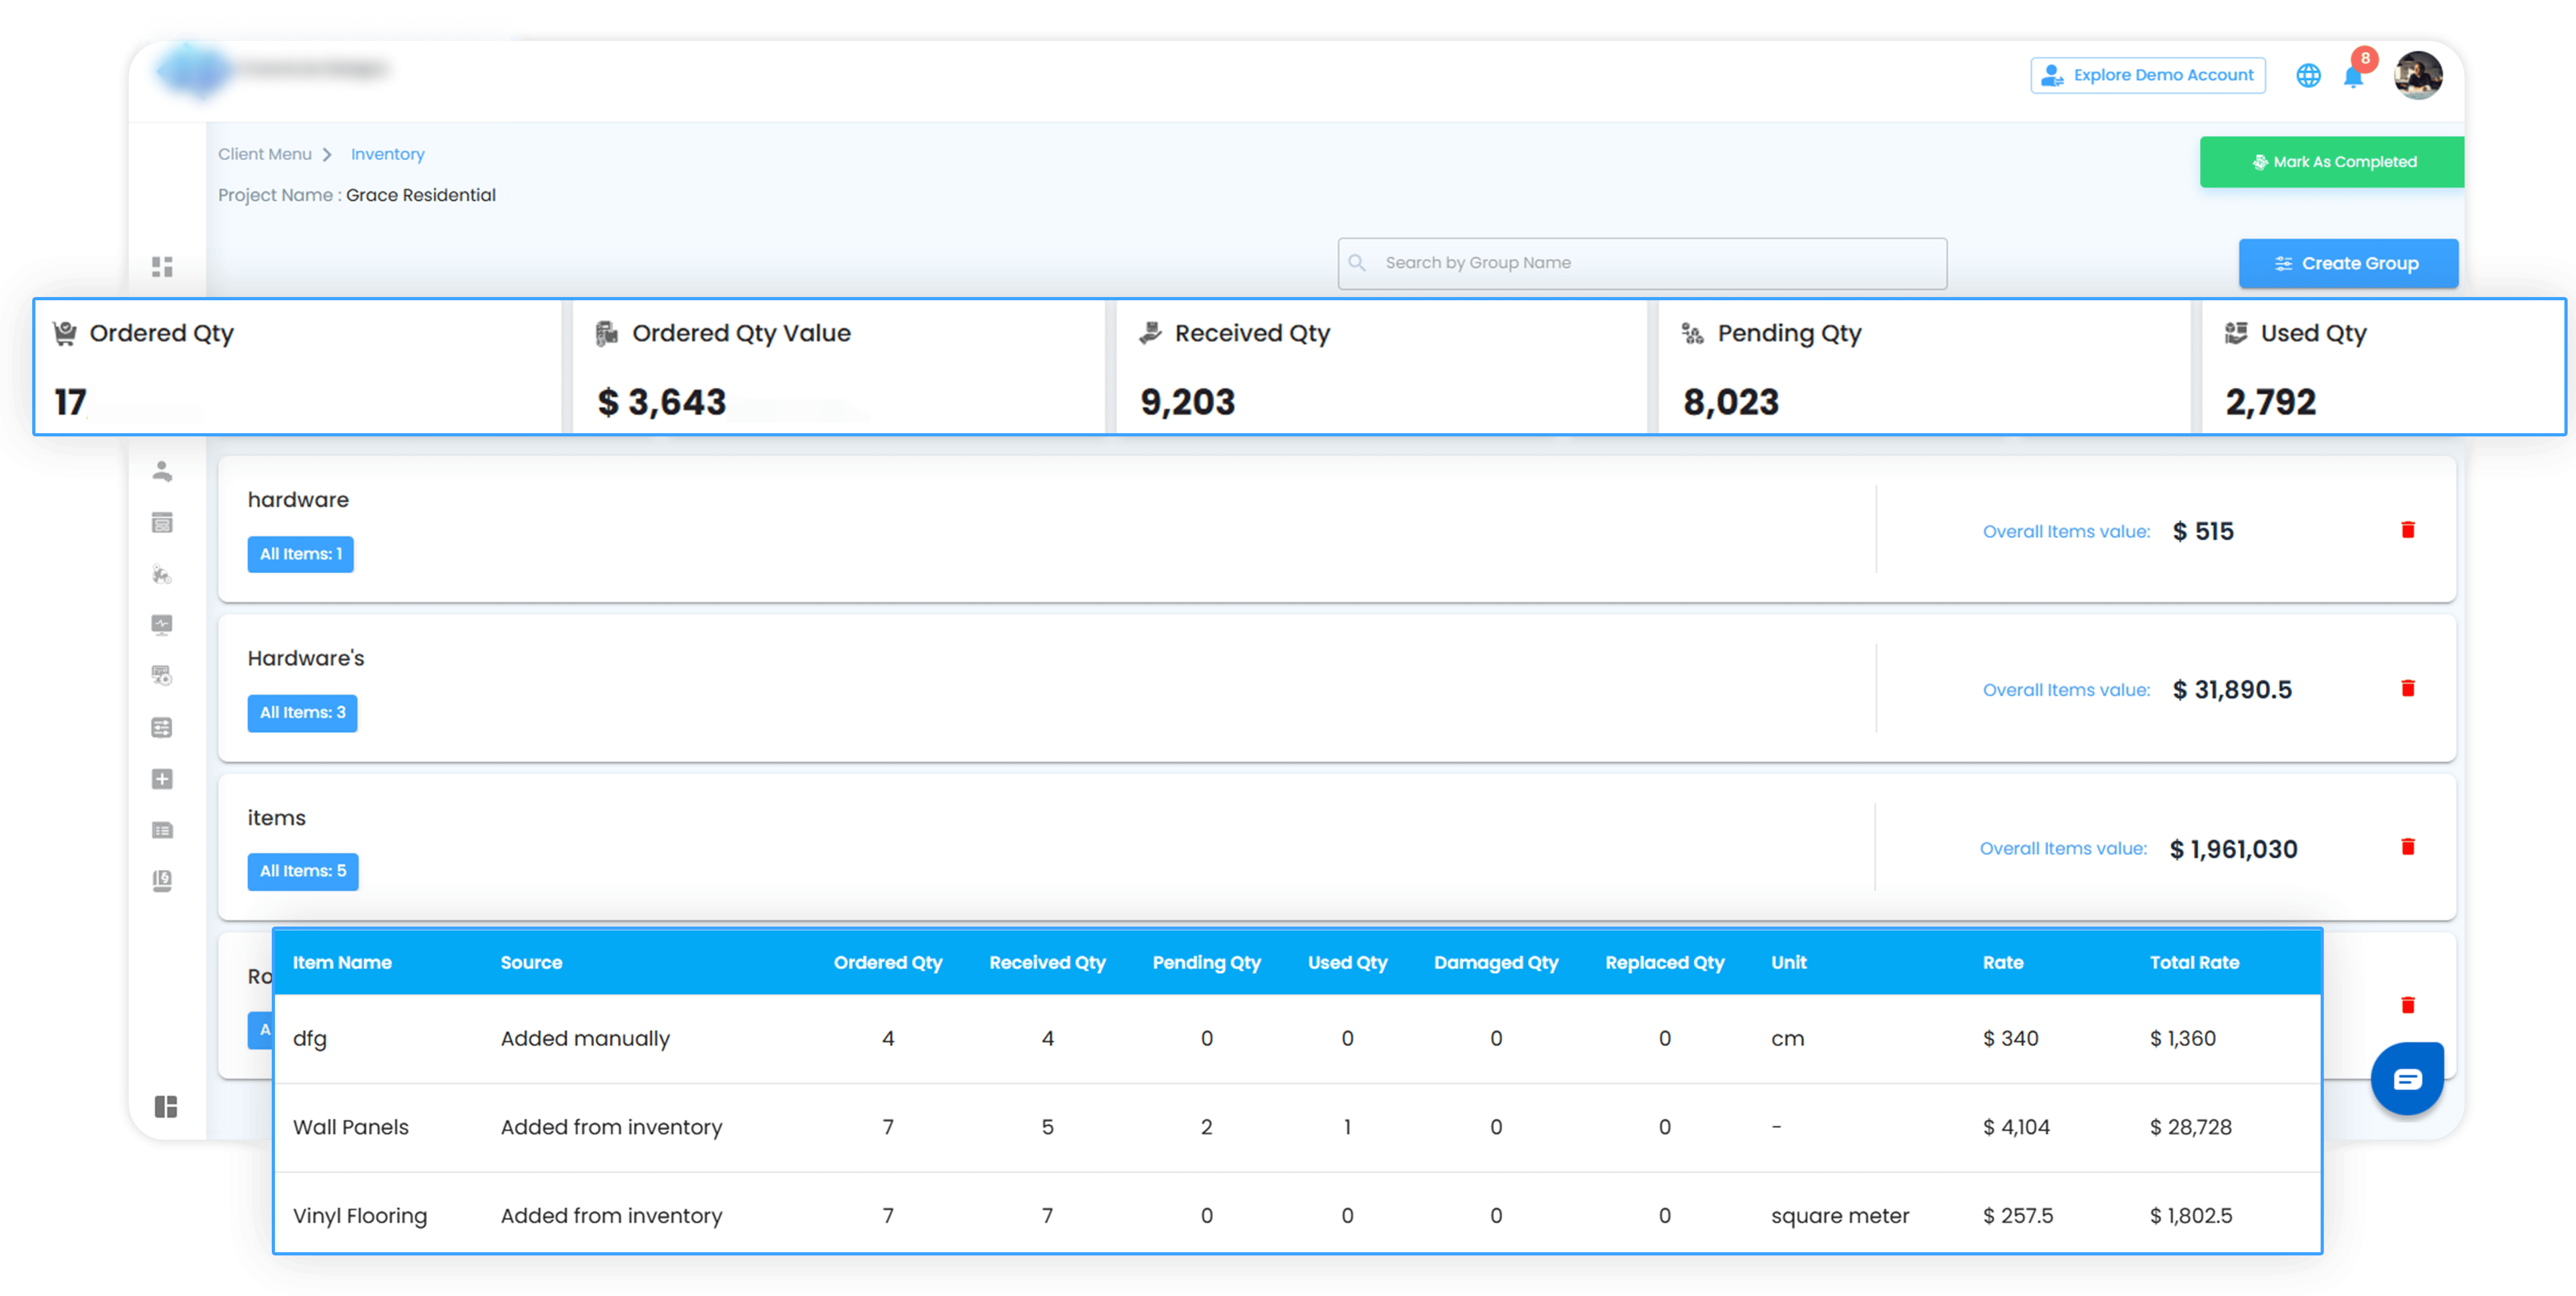Sort by Source column header
The width and height of the screenshot is (2576, 1296).
tap(531, 963)
